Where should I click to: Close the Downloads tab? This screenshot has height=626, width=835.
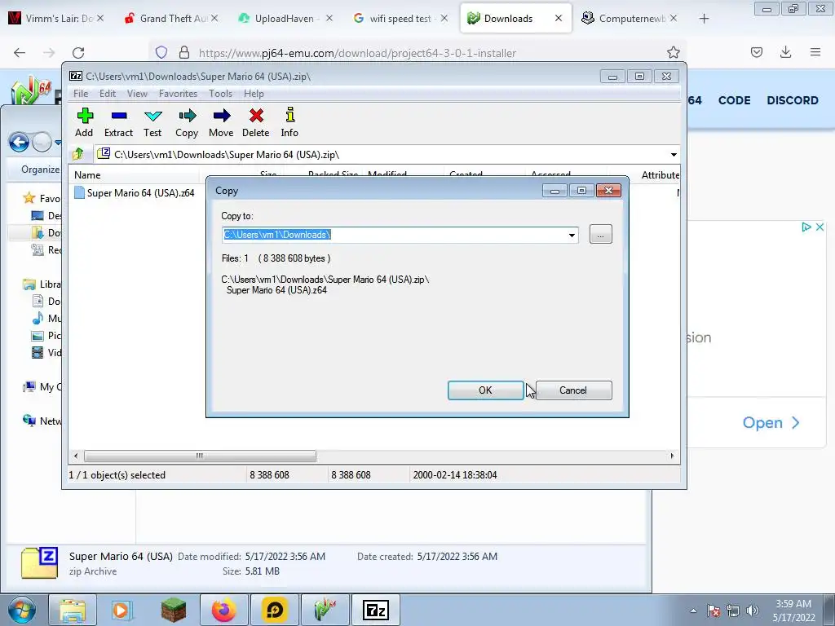[558, 19]
